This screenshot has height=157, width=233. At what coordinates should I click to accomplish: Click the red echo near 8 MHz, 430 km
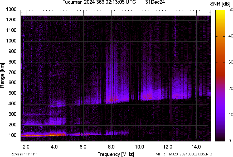coord(113,100)
